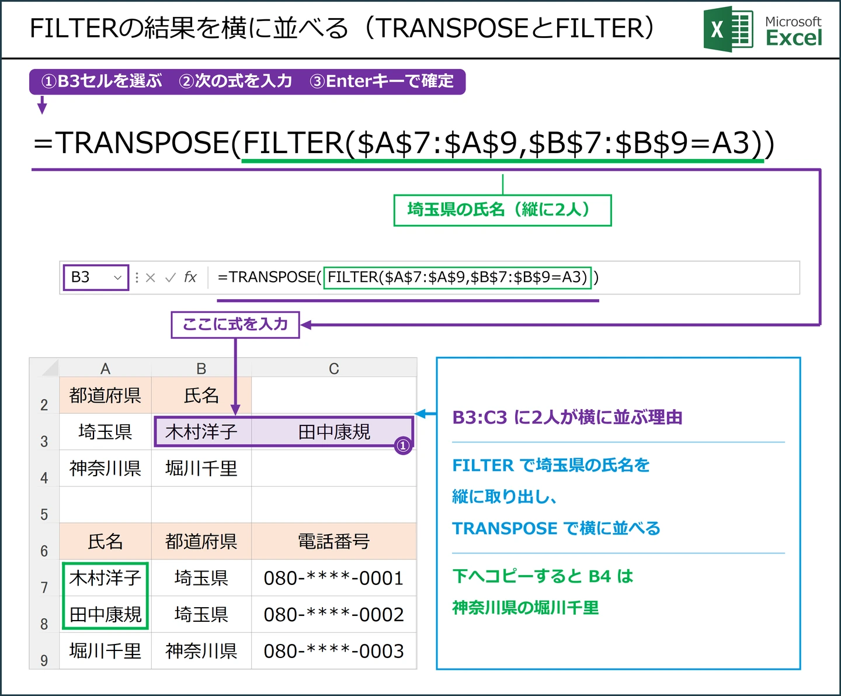
Task: Select cell A7 containing 木村洋子
Action: pyautogui.click(x=105, y=578)
